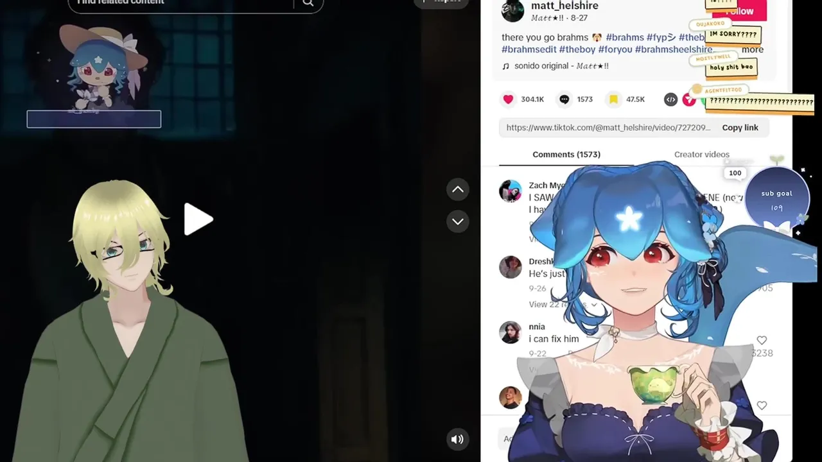822x462 pixels.
Task: Like the video with the heart icon
Action: pyautogui.click(x=508, y=99)
